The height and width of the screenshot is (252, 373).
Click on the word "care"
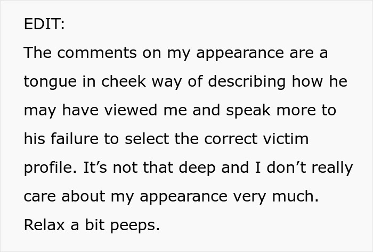pyautogui.click(x=40, y=197)
